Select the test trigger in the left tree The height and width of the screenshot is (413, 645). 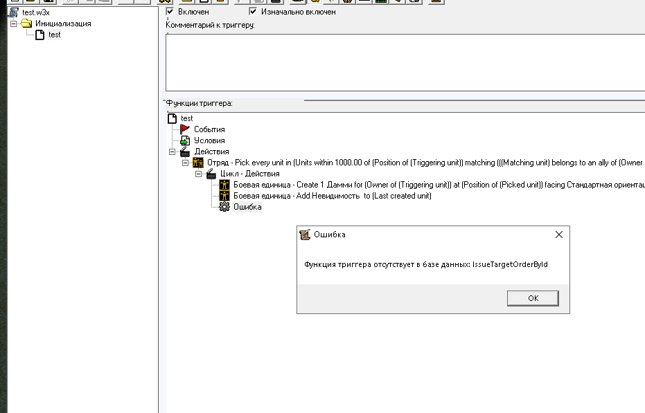tap(54, 35)
